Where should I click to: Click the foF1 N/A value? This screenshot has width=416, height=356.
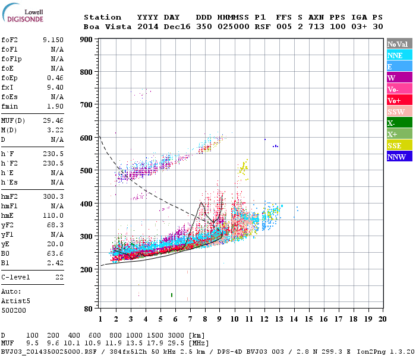(57, 49)
